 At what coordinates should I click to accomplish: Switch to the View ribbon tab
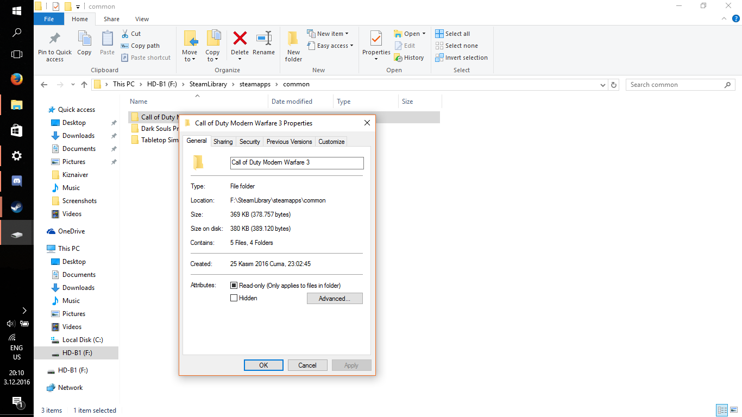coord(142,19)
